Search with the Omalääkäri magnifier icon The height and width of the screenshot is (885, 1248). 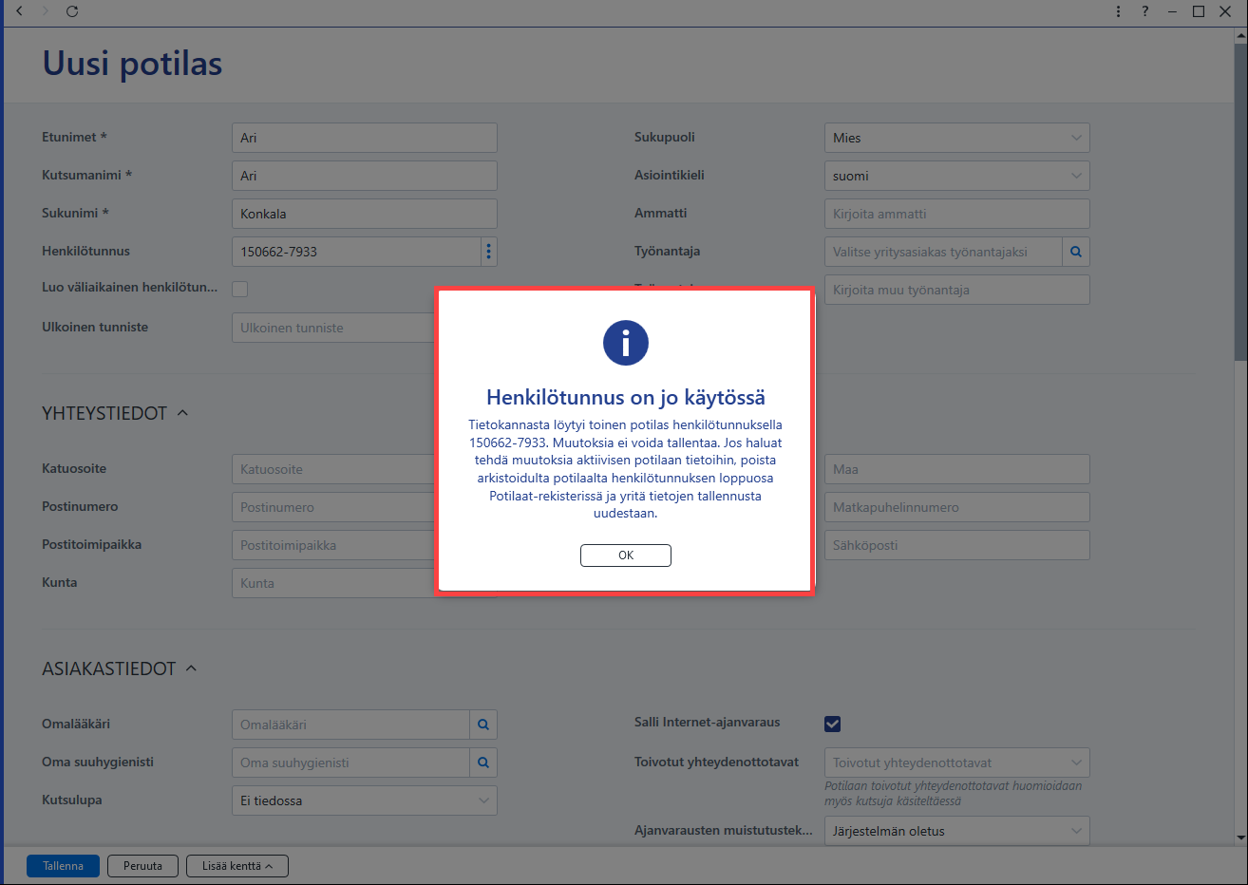coord(483,725)
